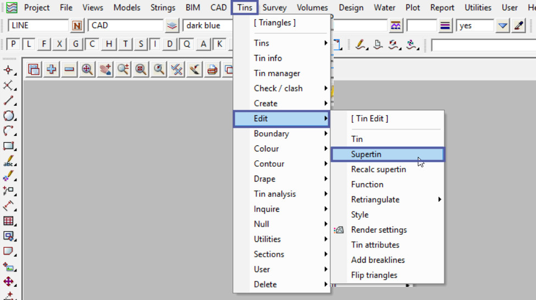Click the eyedropper icon in top toolbar
This screenshot has width=536, height=300.
518,26
